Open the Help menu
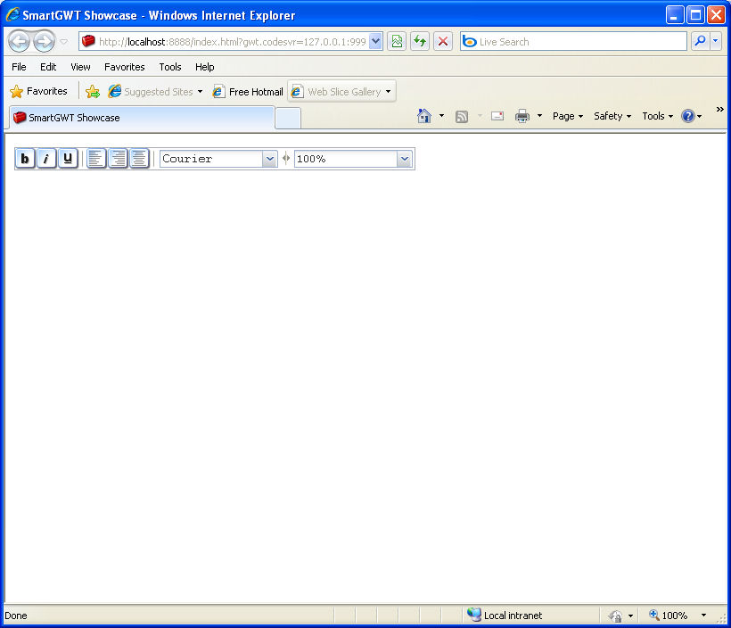 coord(205,67)
